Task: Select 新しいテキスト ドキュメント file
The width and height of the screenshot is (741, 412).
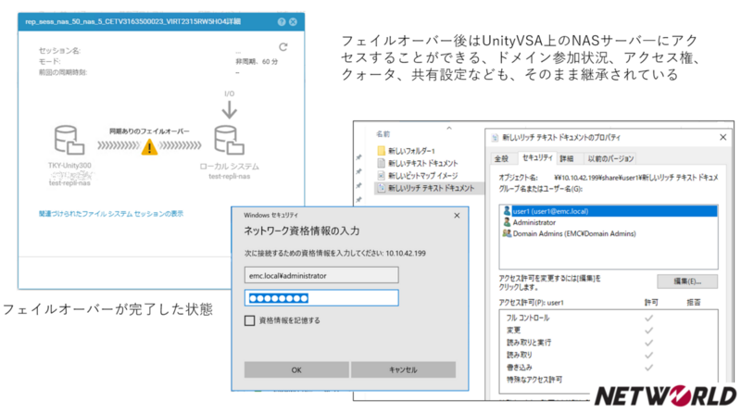Action: [x=423, y=163]
